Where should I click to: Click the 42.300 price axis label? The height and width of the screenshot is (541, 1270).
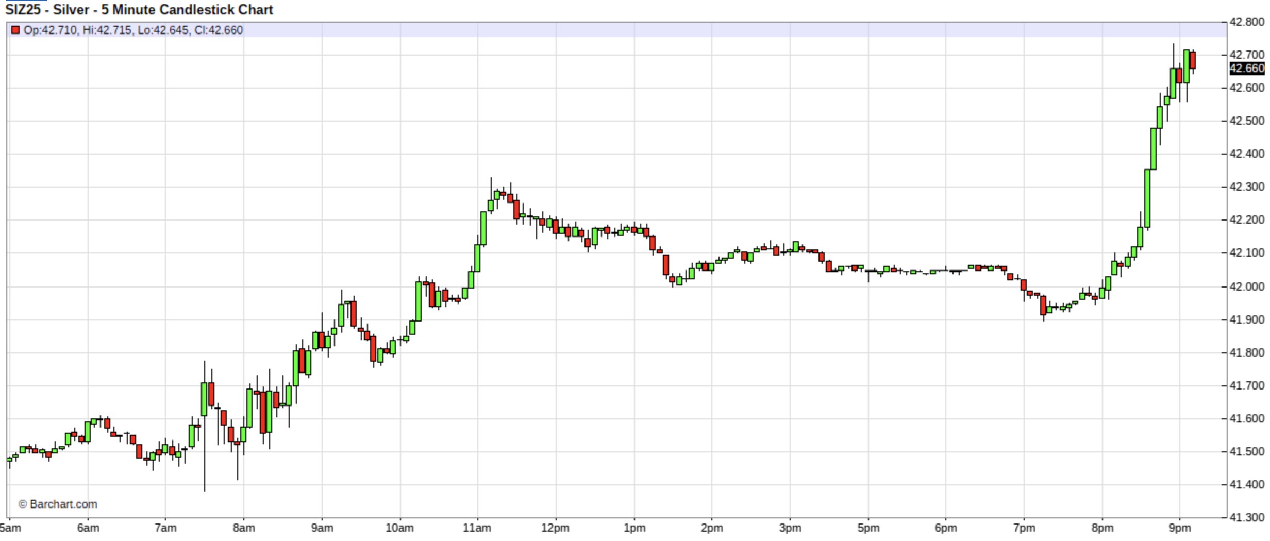(x=1247, y=187)
